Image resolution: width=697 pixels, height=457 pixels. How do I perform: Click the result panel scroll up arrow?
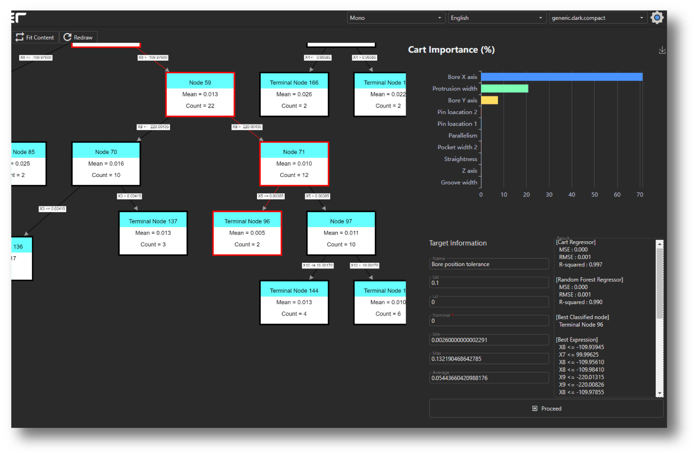point(659,244)
